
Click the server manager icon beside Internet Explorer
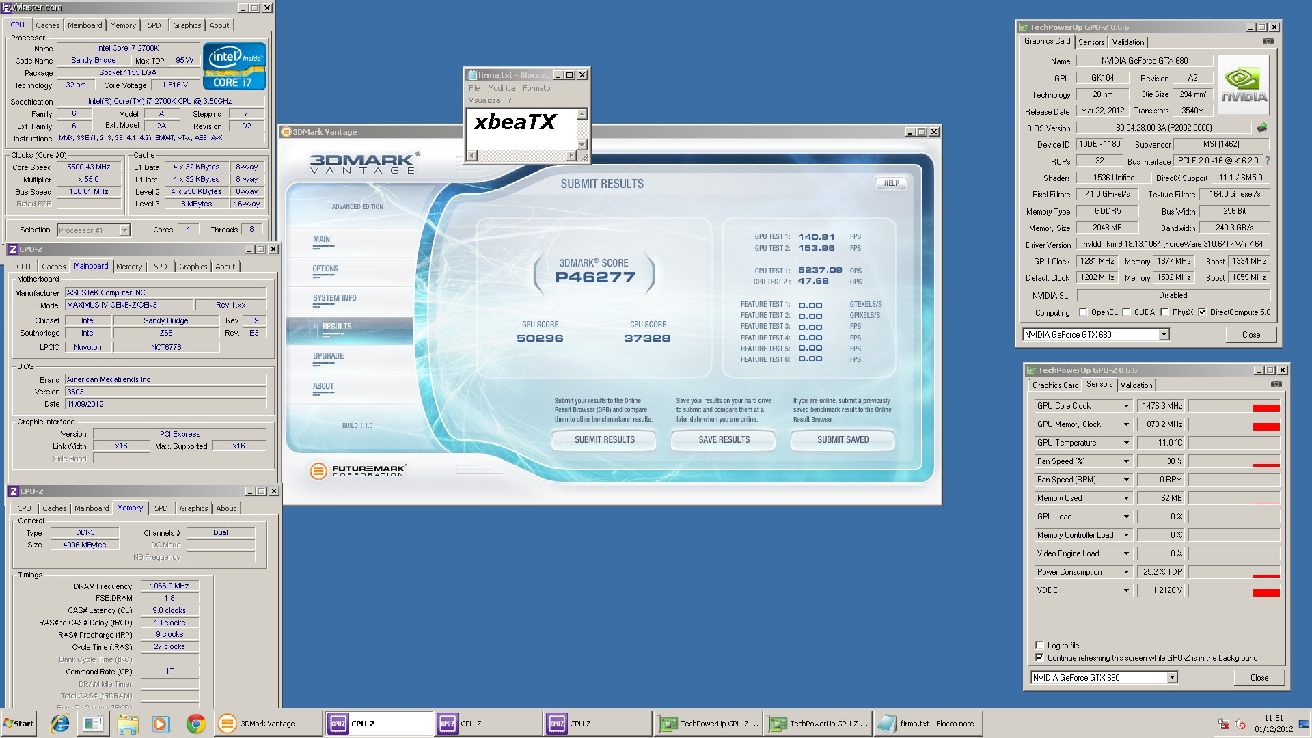(x=93, y=724)
